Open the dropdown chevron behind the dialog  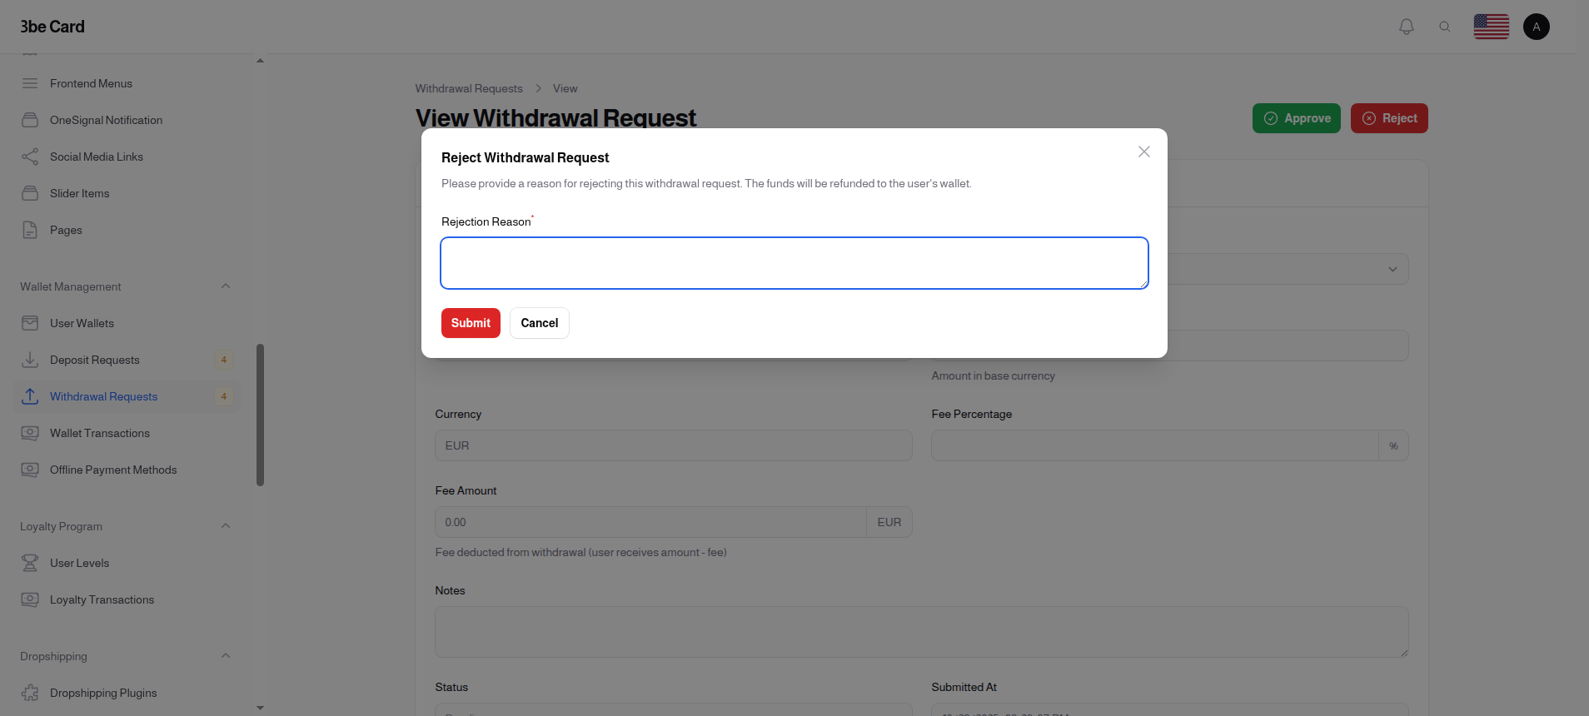(1392, 269)
